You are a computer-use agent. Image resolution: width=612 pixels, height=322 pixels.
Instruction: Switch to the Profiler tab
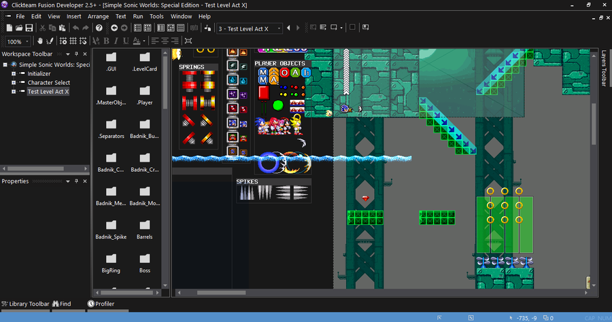tap(101, 304)
